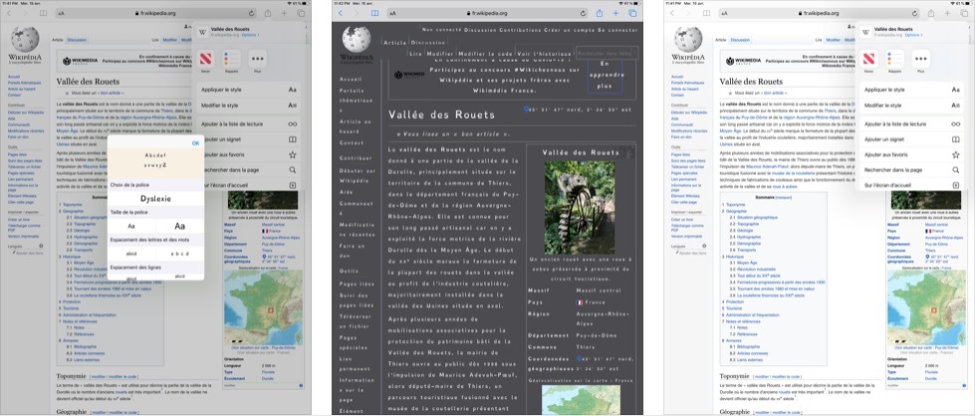Select Rechercher dans la page in the right screenshot
Viewport: 975px width, 416px height.
[912, 170]
